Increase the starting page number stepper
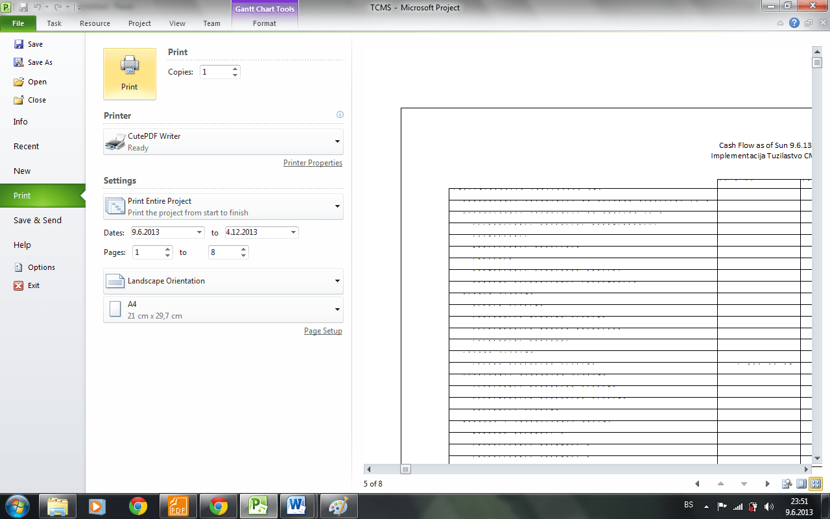 click(168, 249)
